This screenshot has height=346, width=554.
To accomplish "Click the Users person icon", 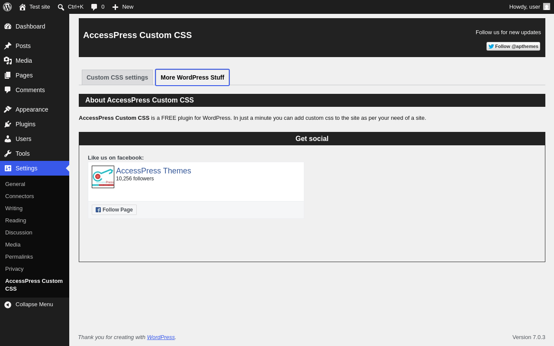I will coord(8,139).
